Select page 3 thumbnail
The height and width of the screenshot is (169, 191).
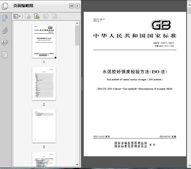(x=44, y=126)
